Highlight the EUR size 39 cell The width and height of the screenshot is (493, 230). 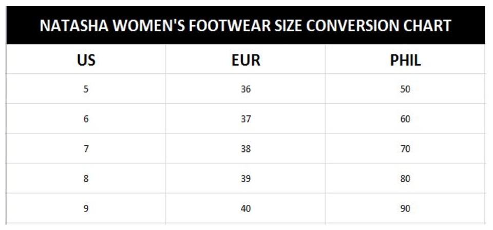245,179
